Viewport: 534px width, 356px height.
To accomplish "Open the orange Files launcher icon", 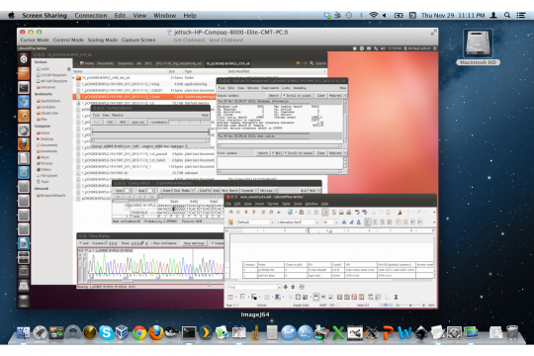I will pyautogui.click(x=24, y=73).
